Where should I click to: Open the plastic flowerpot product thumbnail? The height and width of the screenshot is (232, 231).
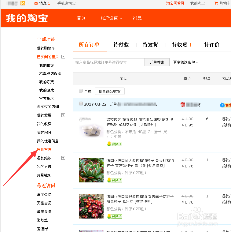click(91, 129)
